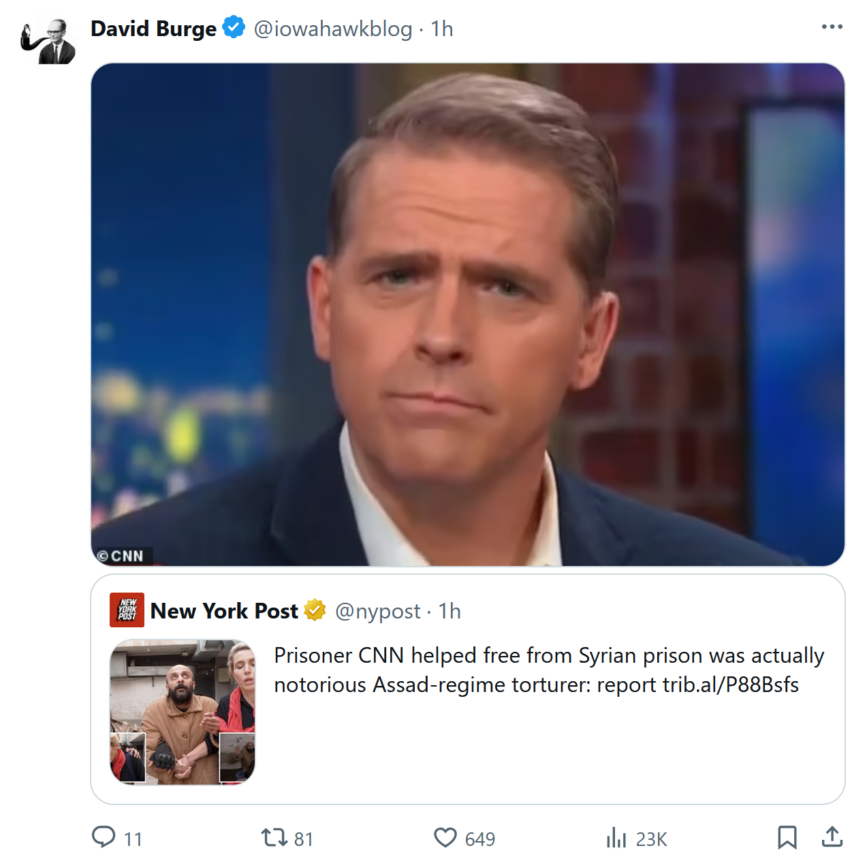Open the David Burge display name

153,29
